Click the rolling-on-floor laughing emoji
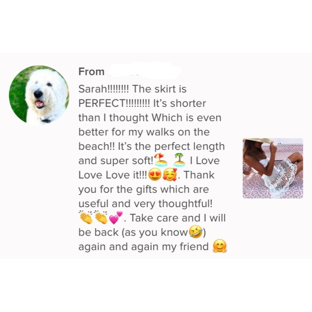312x312 pixels. point(196,232)
